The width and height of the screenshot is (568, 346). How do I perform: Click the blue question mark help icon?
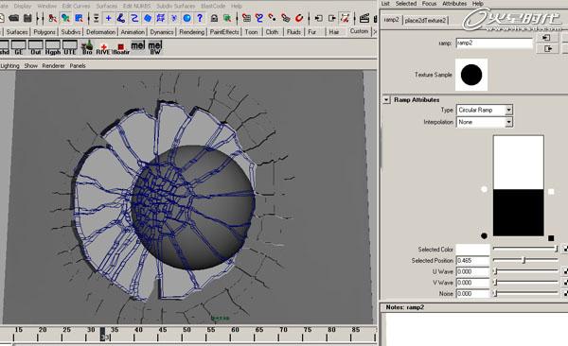(200, 18)
